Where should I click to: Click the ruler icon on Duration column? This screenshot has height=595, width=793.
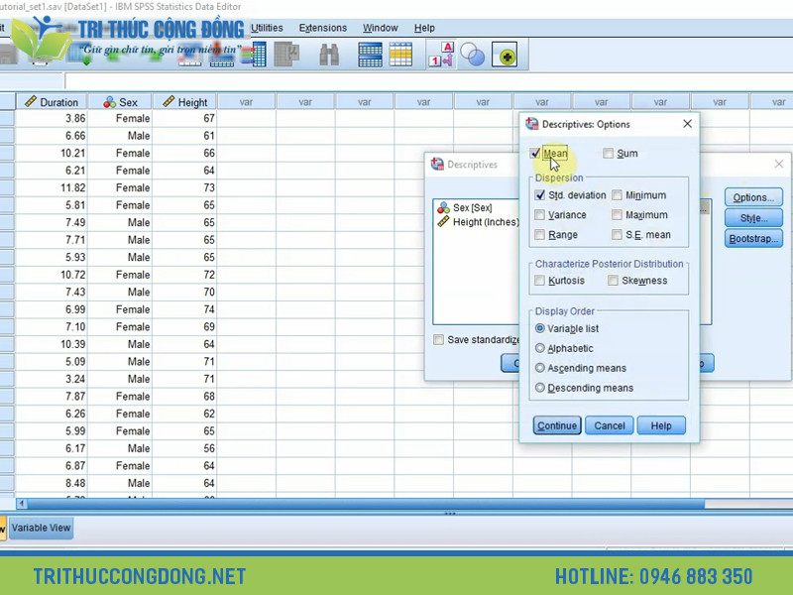pos(31,102)
